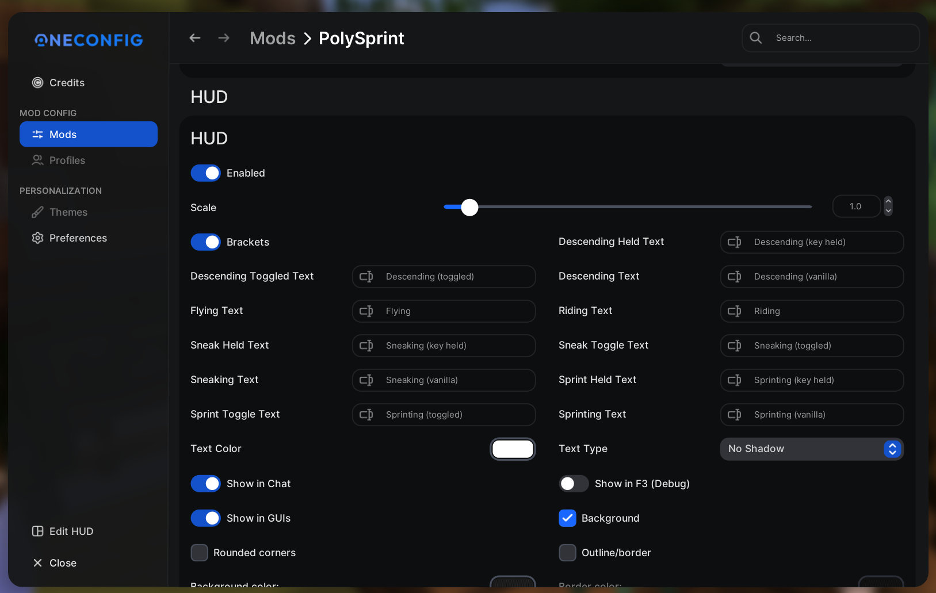This screenshot has width=936, height=593.
Task: Click the Credits copyright icon
Action: point(37,83)
